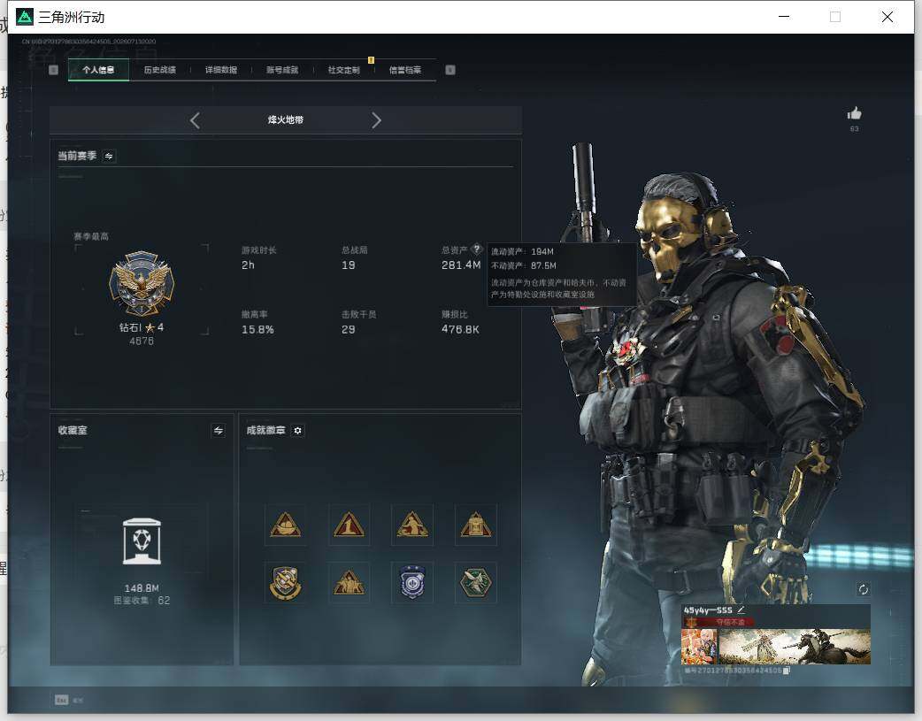Click the 三角洲行动 app icon in title bar

tap(24, 17)
